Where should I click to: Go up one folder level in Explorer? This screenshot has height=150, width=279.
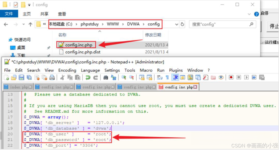(x=30, y=25)
